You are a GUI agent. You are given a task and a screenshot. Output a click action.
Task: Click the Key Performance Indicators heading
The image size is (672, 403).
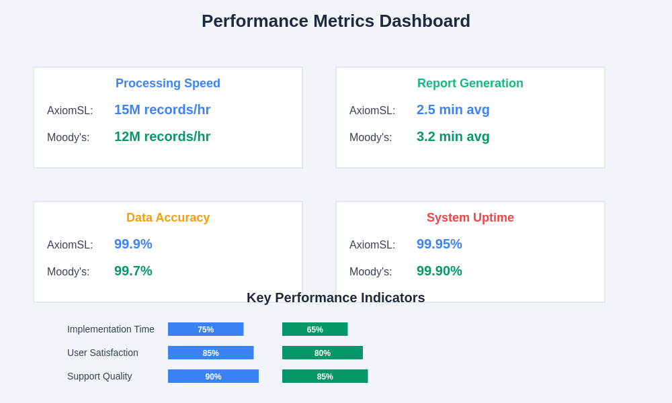tap(336, 298)
